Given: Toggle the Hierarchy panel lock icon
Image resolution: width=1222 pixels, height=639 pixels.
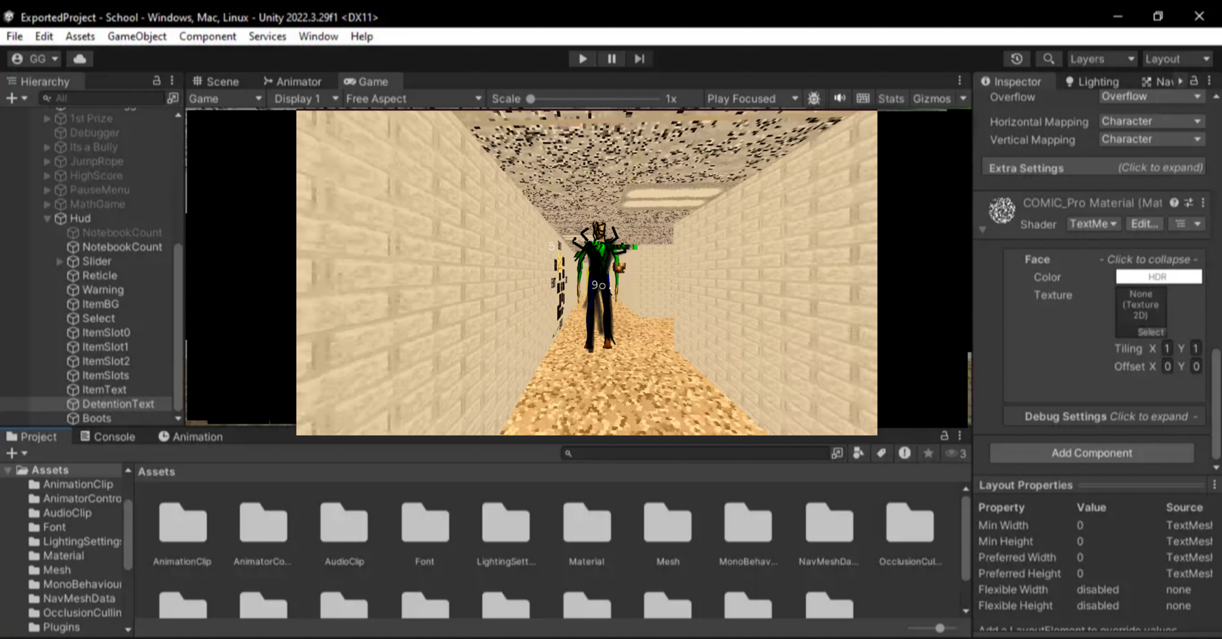Looking at the screenshot, I should pos(156,80).
